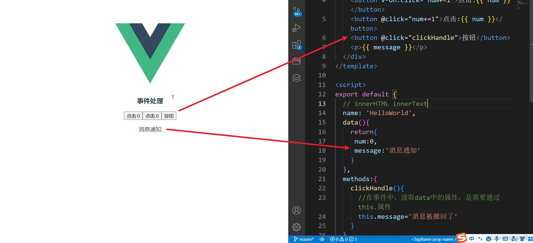
Task: Click the @click="clickHandle" button code line
Action: pyautogui.click(x=430, y=38)
